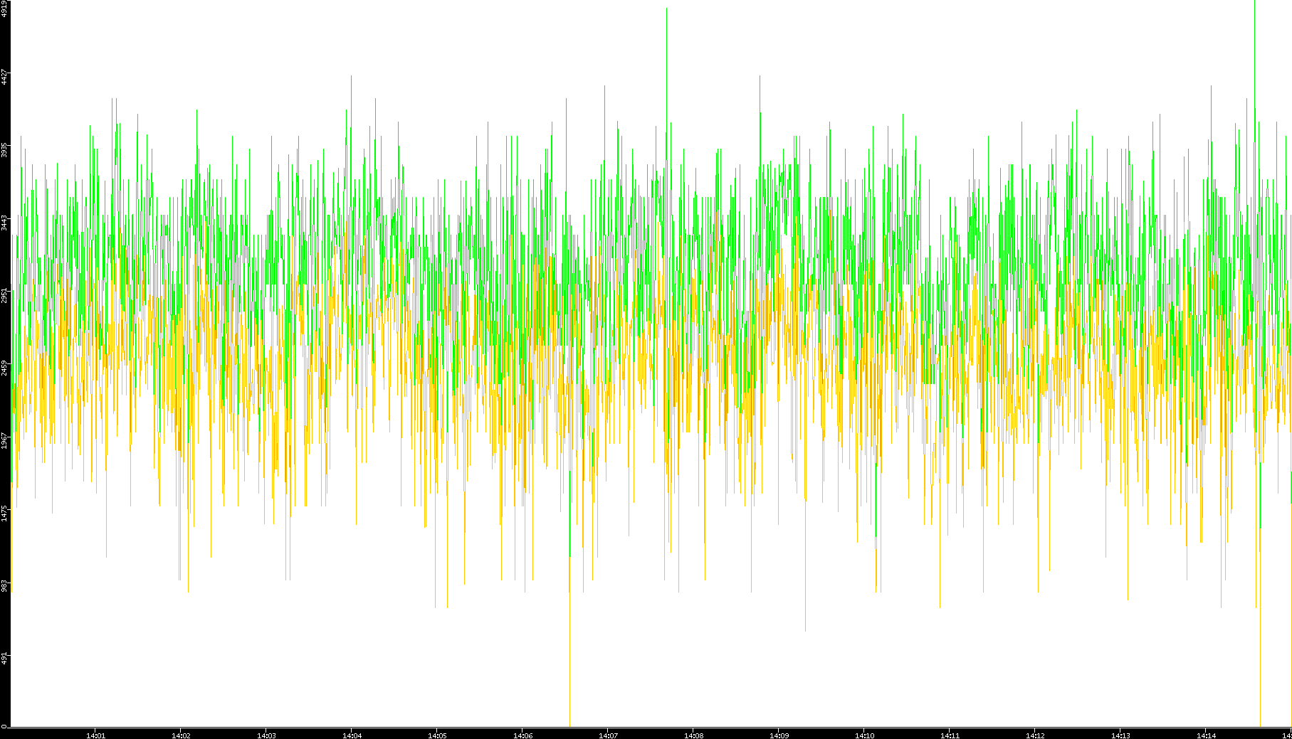Image resolution: width=1292 pixels, height=739 pixels.
Task: Click the 3443 label on the value axis
Action: click(x=4, y=223)
